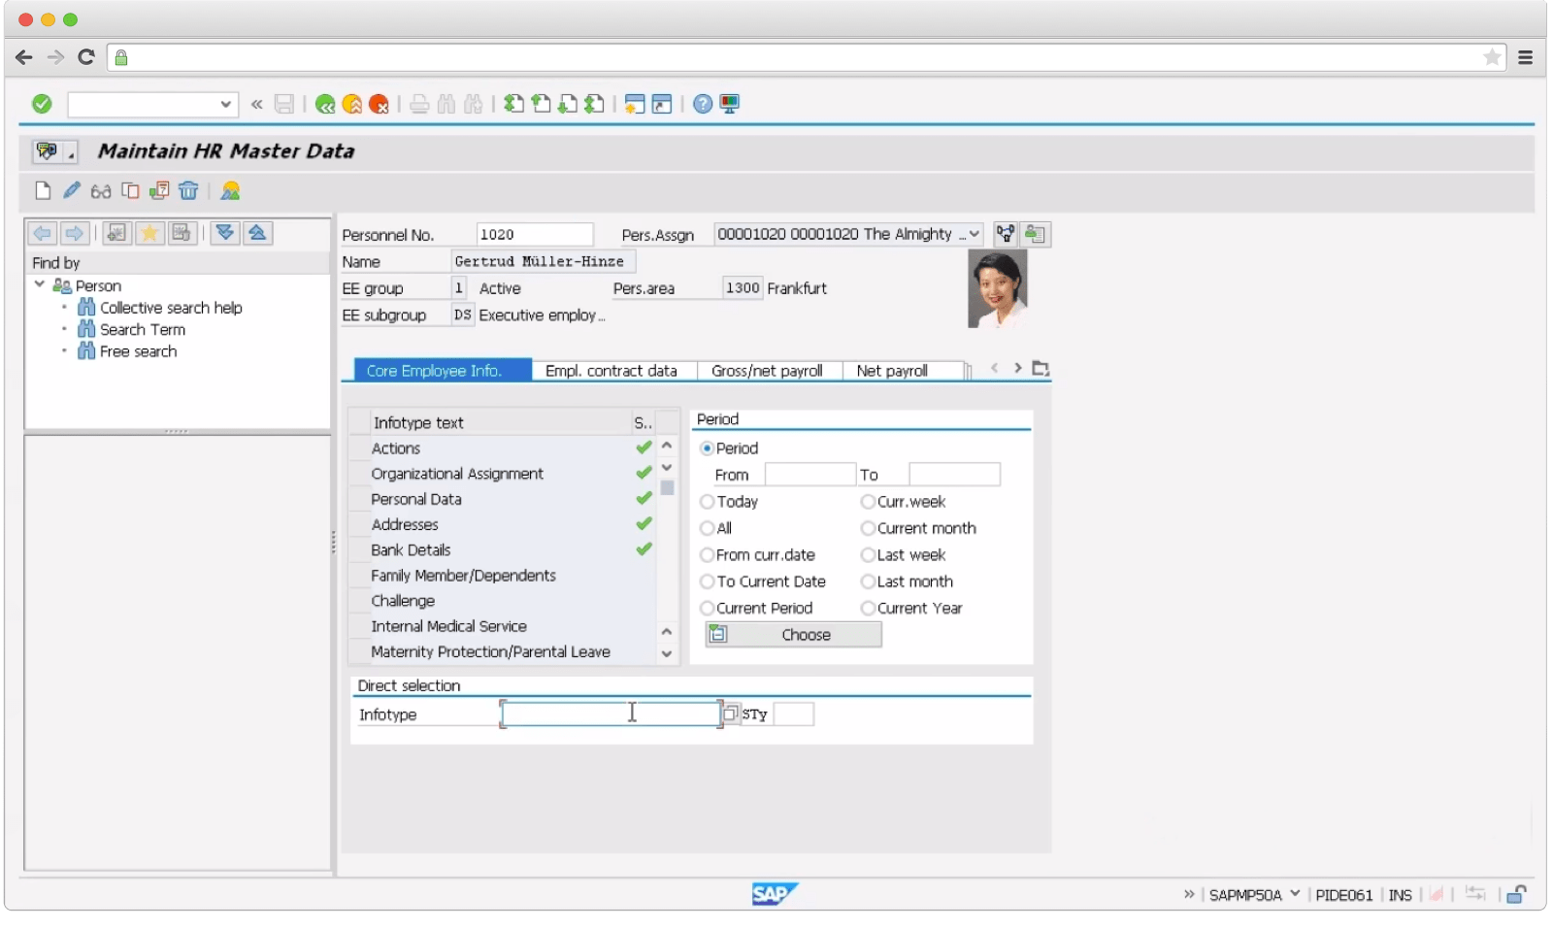The image size is (1553, 929).
Task: Click the next tabs right chevron
Action: tap(1017, 368)
